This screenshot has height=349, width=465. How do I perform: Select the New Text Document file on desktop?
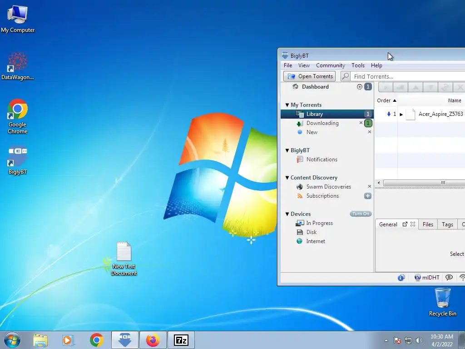tap(124, 259)
